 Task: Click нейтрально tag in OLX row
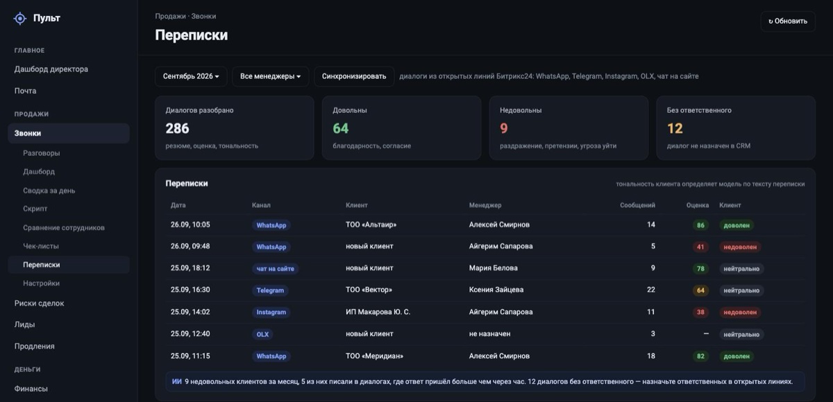[741, 334]
